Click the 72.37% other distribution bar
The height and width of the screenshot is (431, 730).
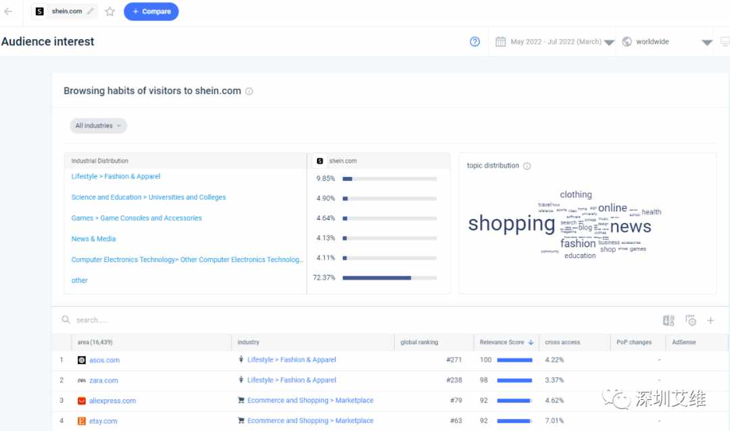389,278
